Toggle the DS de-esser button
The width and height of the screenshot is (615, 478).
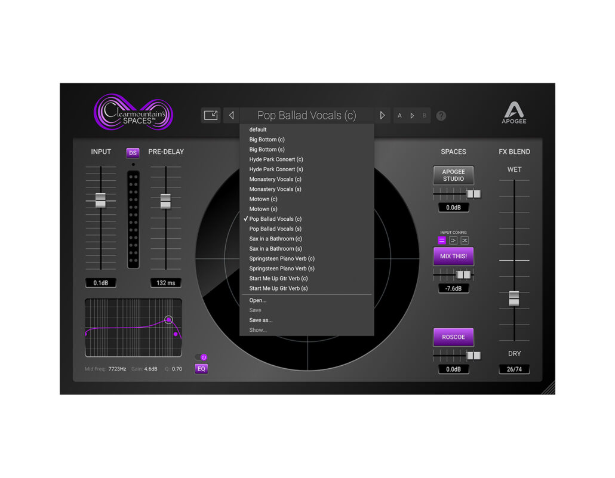coord(133,153)
